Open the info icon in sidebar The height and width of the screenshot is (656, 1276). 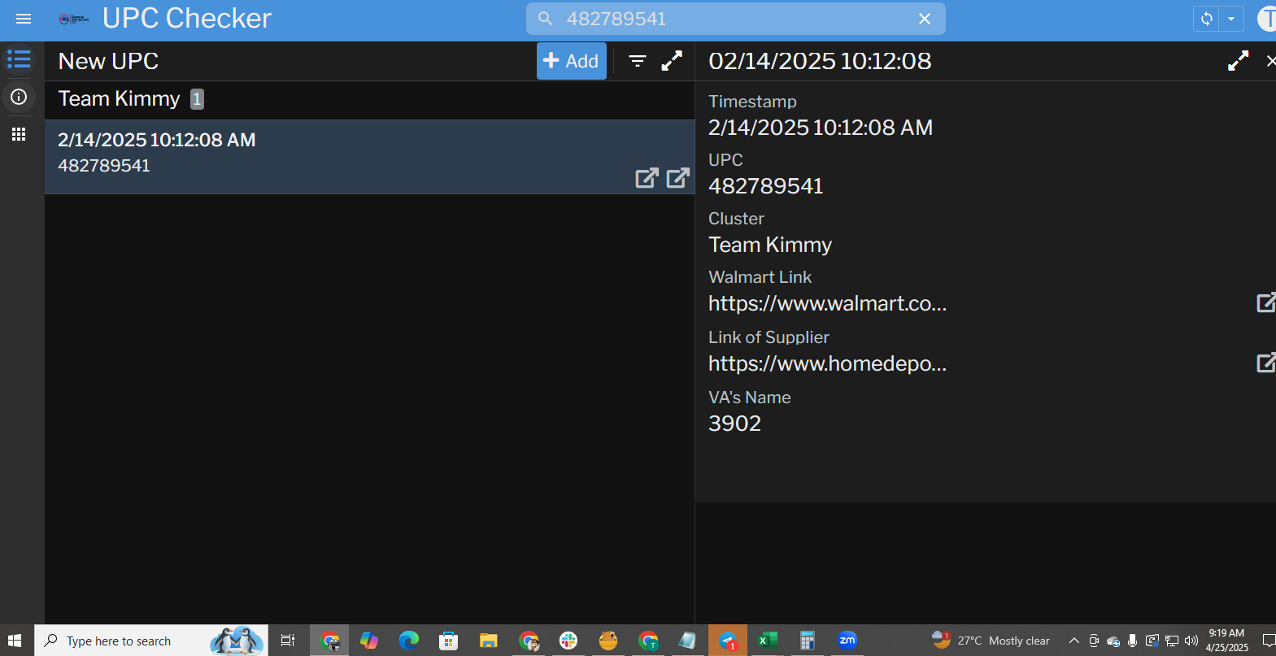pos(19,97)
